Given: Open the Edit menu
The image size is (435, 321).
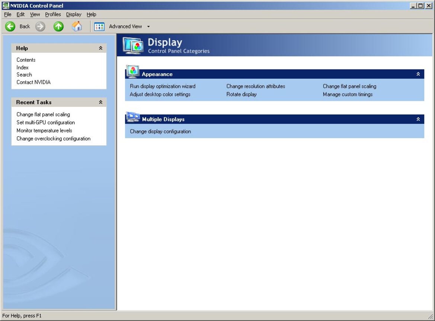Looking at the screenshot, I should (x=20, y=15).
